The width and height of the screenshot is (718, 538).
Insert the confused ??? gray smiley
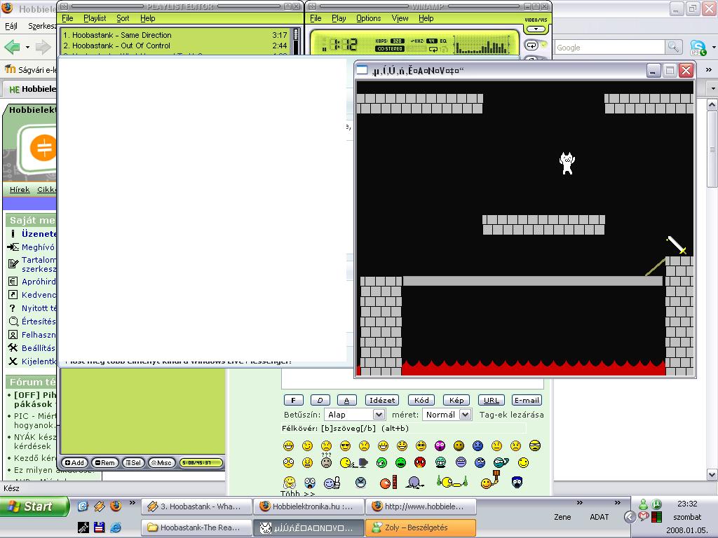(326, 461)
